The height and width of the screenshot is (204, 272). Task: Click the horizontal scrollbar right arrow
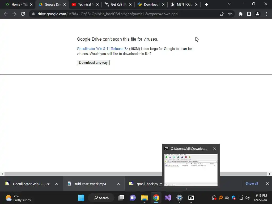(x=270, y=174)
